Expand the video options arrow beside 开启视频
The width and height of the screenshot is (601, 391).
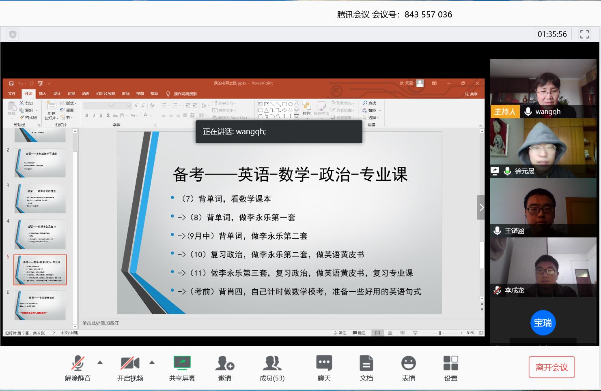tap(152, 363)
